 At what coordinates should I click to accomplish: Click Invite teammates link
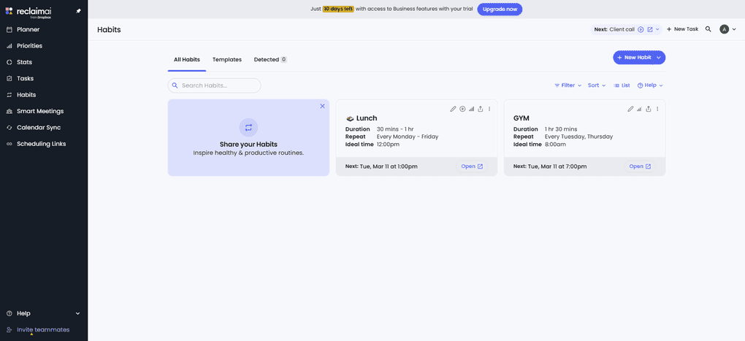pyautogui.click(x=43, y=329)
